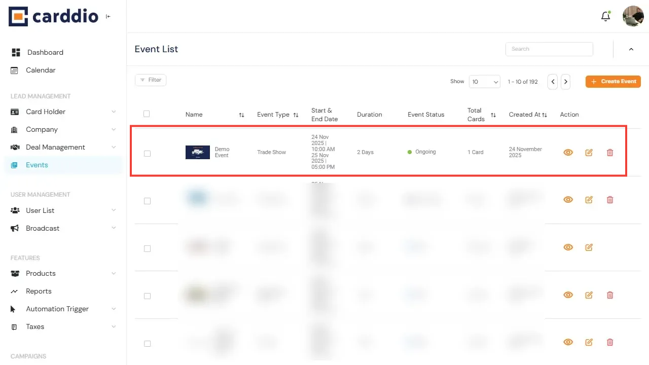Open the Filter button
The image size is (649, 365).
(x=151, y=80)
